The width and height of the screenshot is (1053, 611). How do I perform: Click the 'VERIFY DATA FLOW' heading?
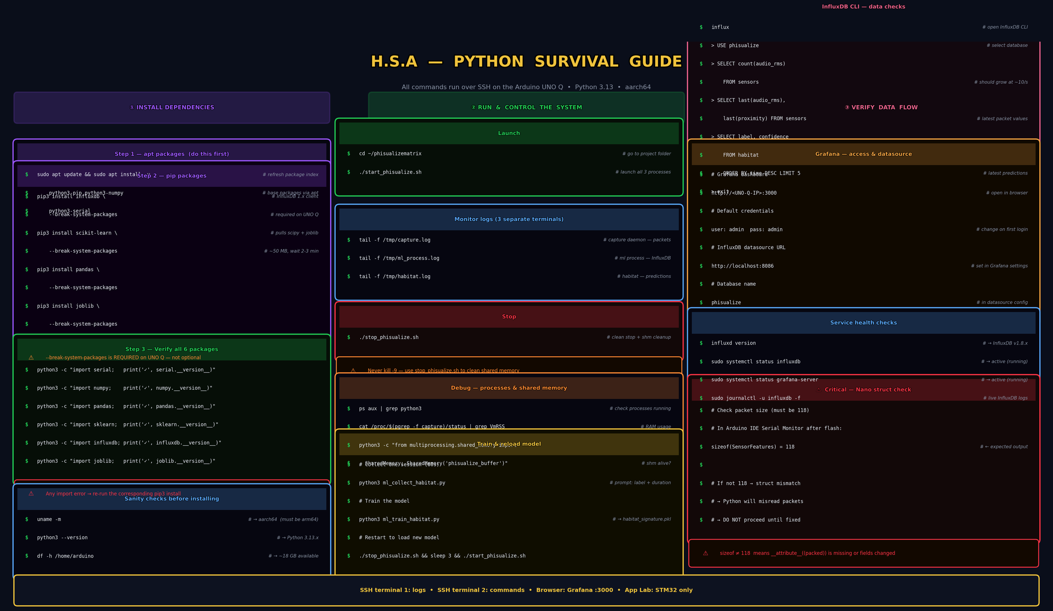pyautogui.click(x=881, y=107)
